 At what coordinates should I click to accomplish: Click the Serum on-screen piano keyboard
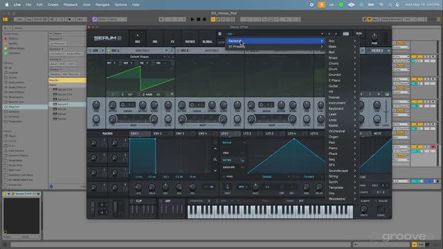click(271, 212)
